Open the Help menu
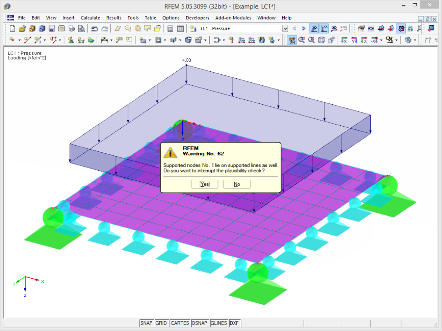This screenshot has height=331, width=442. pyautogui.click(x=286, y=18)
